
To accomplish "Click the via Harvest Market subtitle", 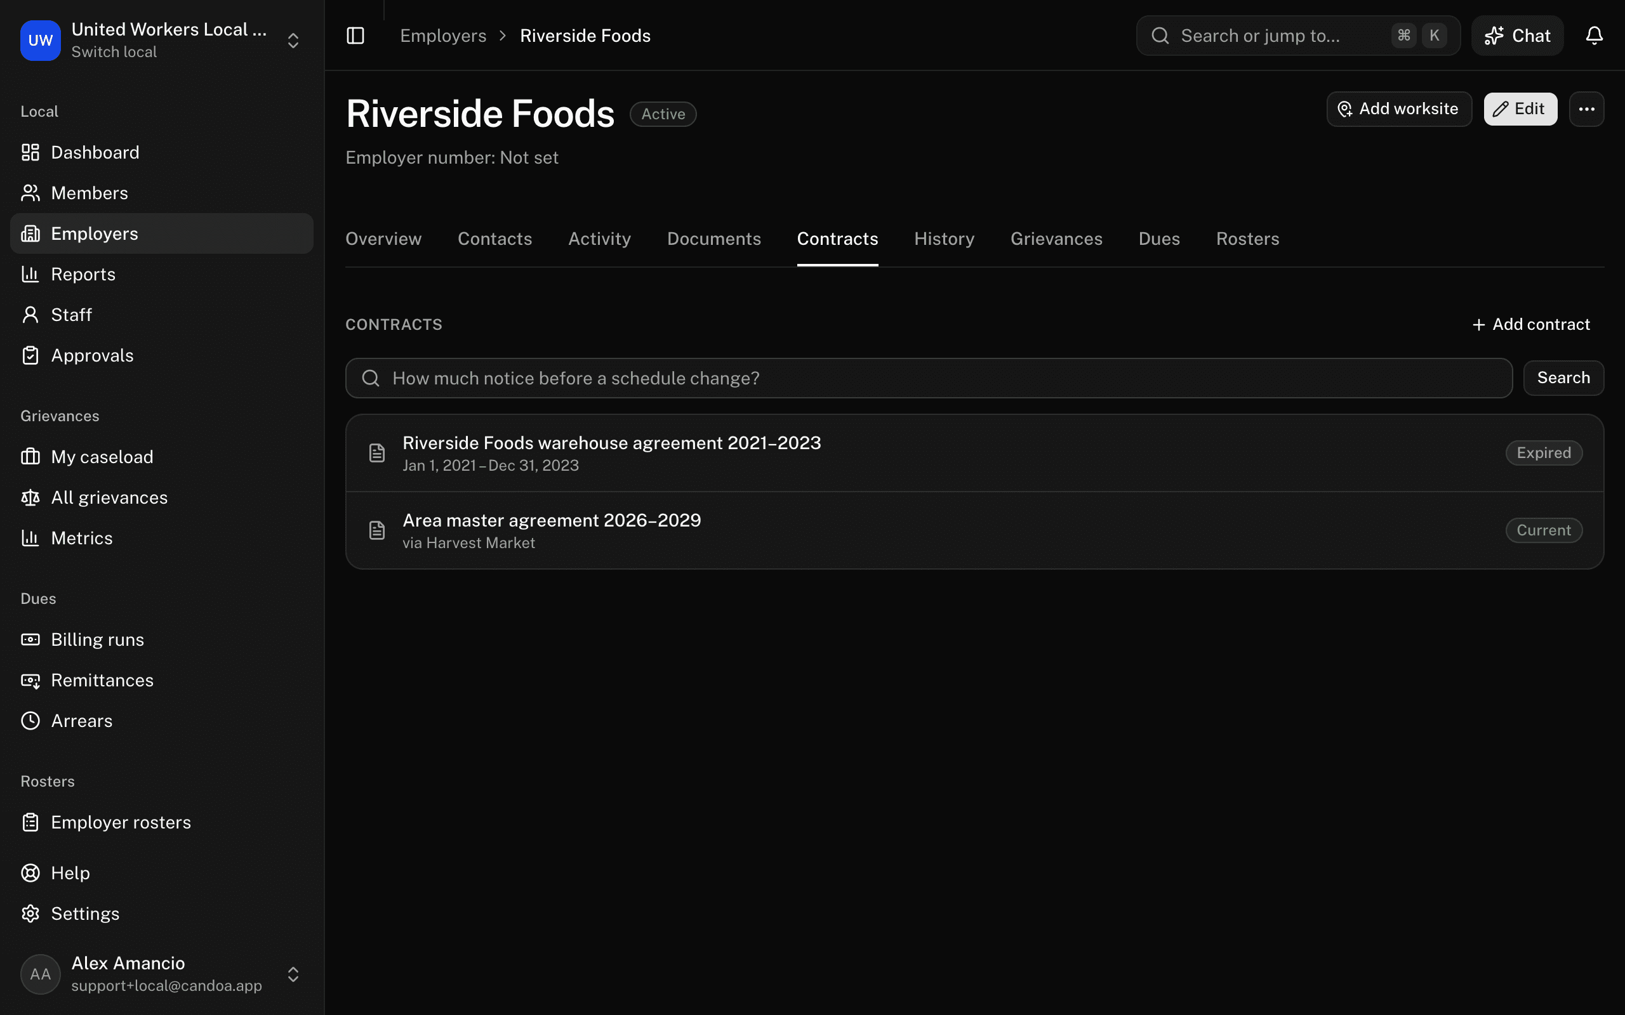I will coord(468,543).
